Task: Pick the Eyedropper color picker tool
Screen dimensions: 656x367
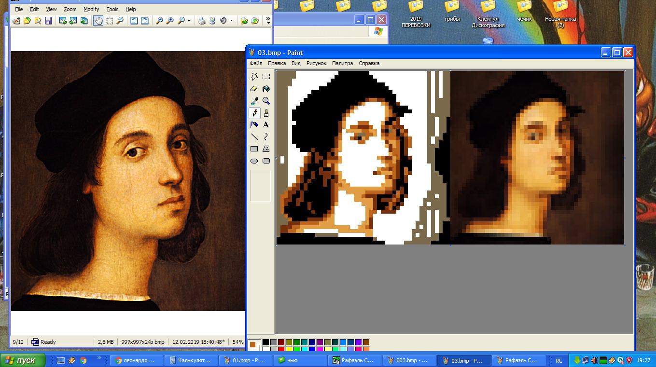Action: tap(254, 101)
